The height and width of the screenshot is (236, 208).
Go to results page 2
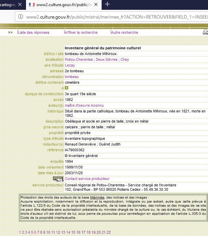(23, 232)
